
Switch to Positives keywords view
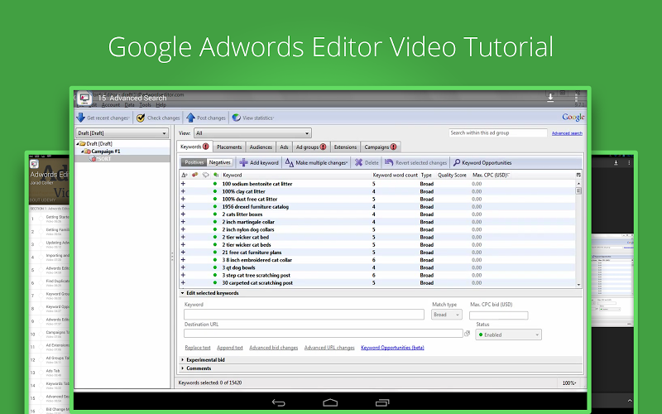pyautogui.click(x=194, y=162)
